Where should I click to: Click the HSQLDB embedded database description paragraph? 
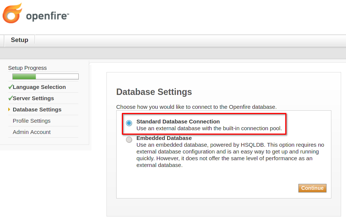click(x=230, y=155)
